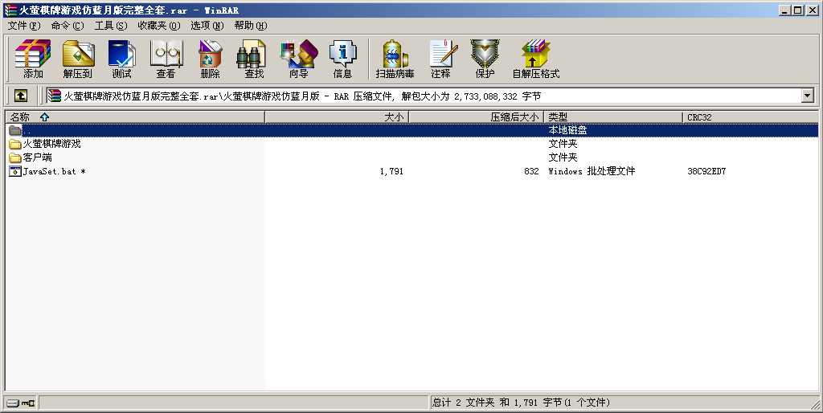Click the drive/key icon in status bar
Viewport: 823px width, 413px height.
[x=21, y=403]
